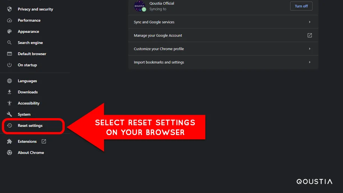This screenshot has height=193, width=343.
Task: Click the Downloads arrow icon
Action: point(9,92)
